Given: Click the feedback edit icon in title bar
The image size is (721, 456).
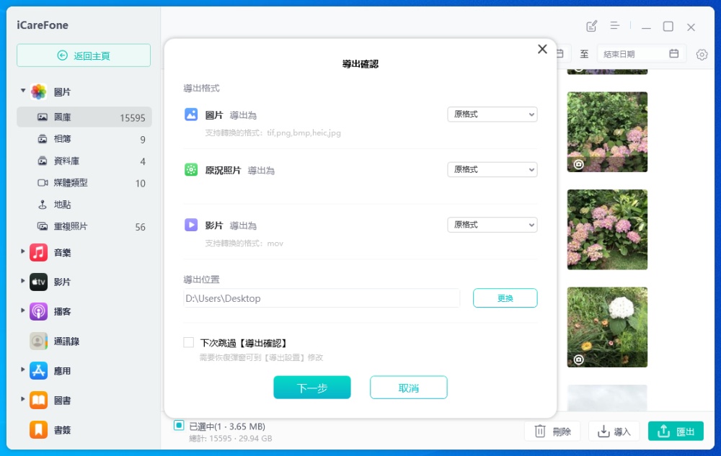Looking at the screenshot, I should coord(592,27).
